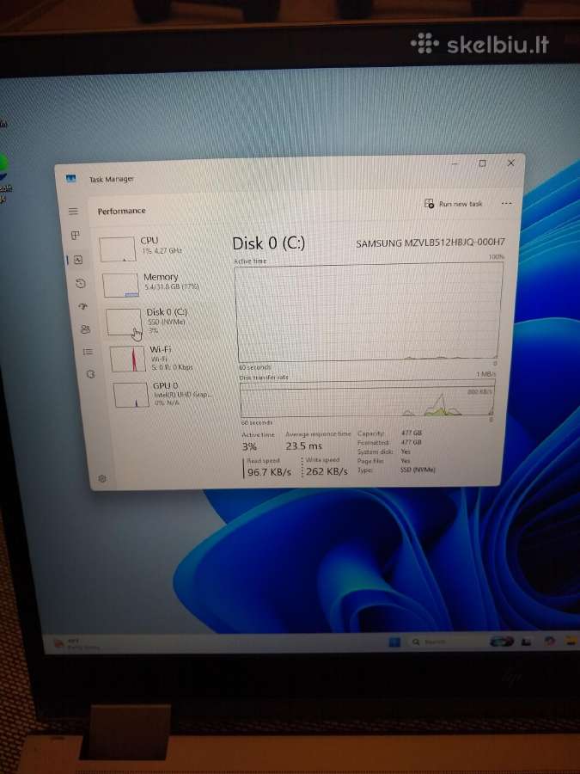Select the Performance page icon in sidebar
580x774 pixels.
[x=78, y=260]
